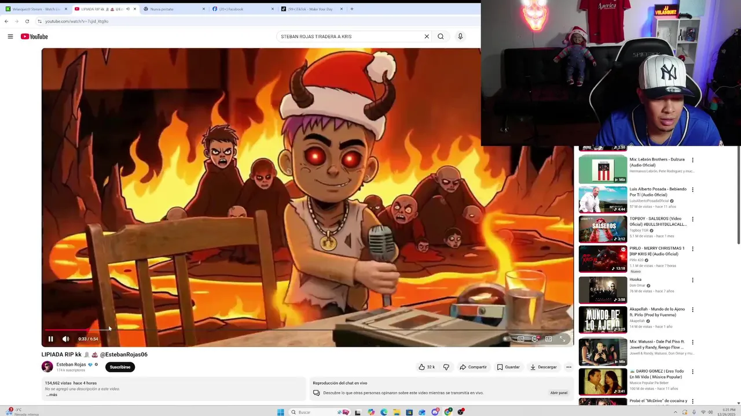The height and width of the screenshot is (416, 741).
Task: Open options menu for Luis Alberto Posada video
Action: [x=692, y=190]
